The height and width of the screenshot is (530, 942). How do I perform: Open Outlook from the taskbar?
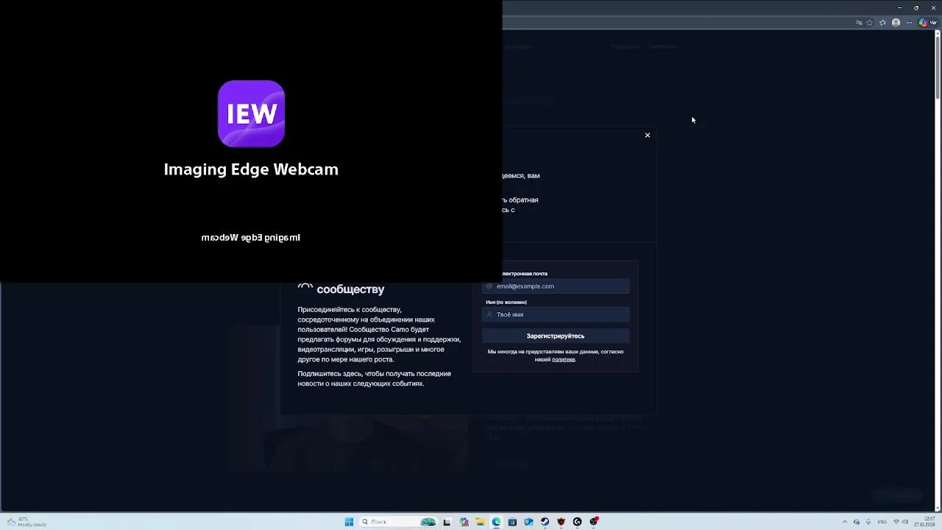coord(528,522)
